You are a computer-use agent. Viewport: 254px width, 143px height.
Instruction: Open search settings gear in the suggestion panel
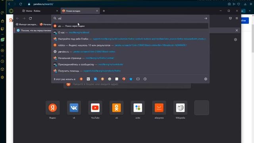[206, 79]
